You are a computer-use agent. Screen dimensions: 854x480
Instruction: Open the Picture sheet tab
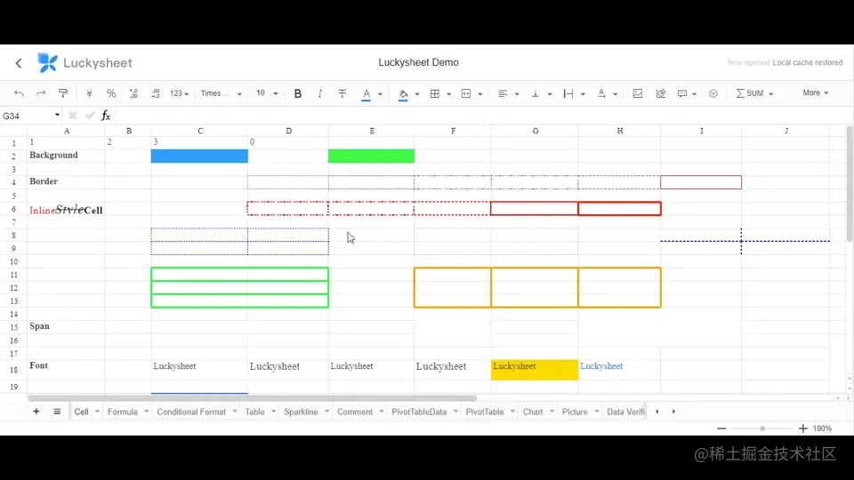click(575, 412)
